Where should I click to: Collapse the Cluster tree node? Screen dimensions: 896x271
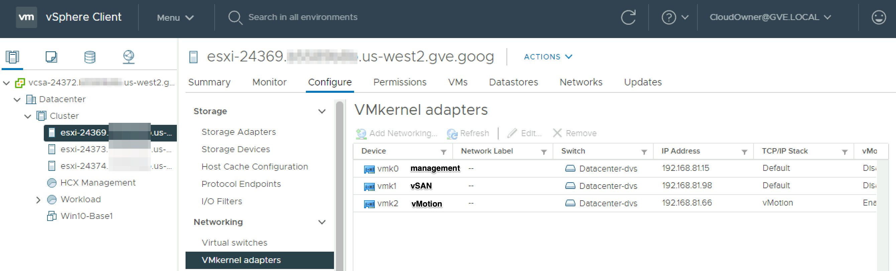pyautogui.click(x=28, y=116)
